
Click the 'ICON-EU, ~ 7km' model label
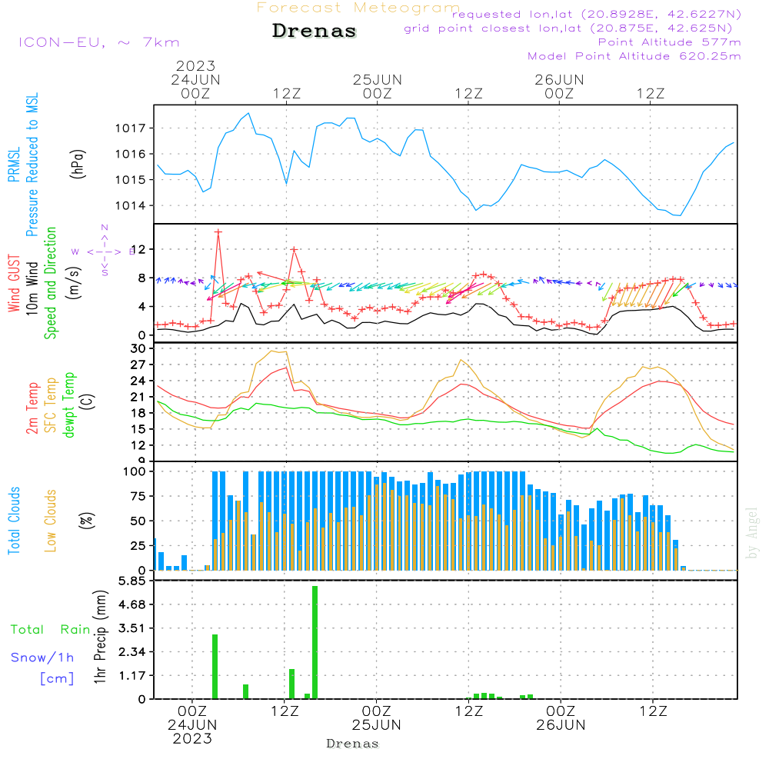click(99, 42)
